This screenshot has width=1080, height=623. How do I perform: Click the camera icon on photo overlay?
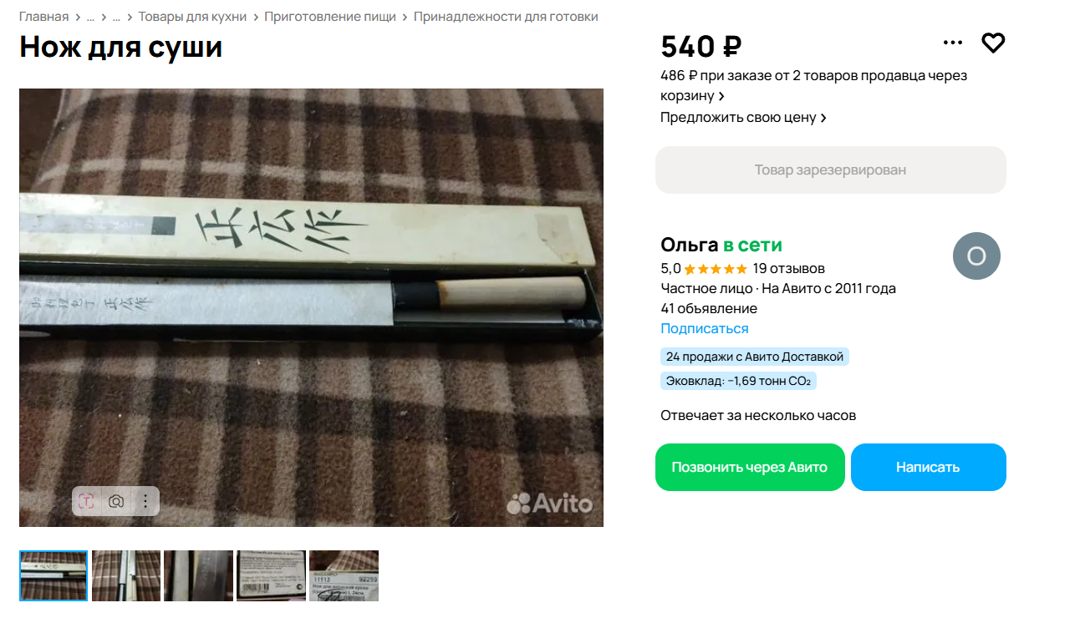coord(116,501)
